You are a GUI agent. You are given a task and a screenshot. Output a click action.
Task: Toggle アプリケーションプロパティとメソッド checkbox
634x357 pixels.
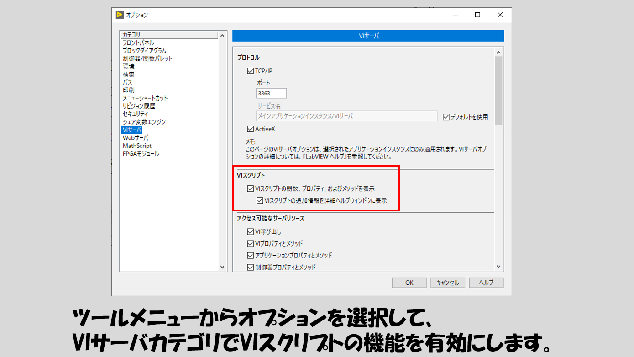pyautogui.click(x=250, y=256)
